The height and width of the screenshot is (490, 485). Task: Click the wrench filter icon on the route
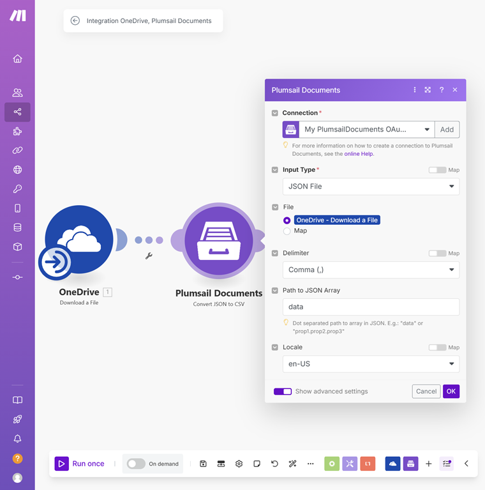click(149, 256)
